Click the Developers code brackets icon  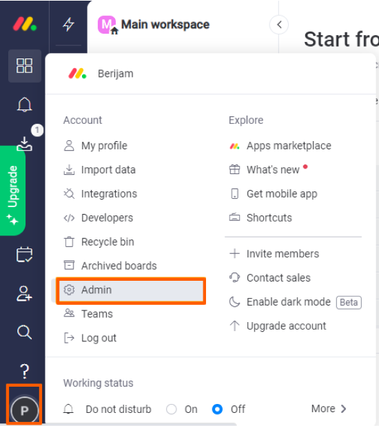point(69,218)
